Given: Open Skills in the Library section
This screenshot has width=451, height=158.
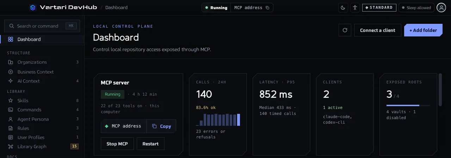Looking at the screenshot, I should (42, 101).
